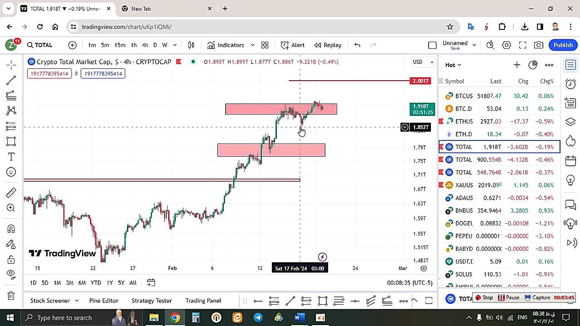Select the crosshair cursor tool
The image size is (580, 326).
coord(11,65)
